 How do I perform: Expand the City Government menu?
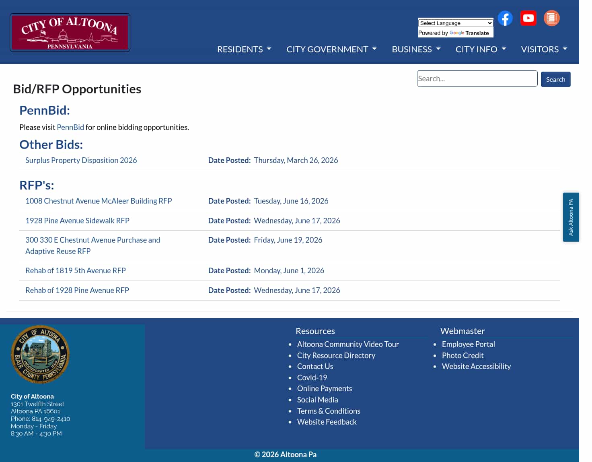(331, 49)
